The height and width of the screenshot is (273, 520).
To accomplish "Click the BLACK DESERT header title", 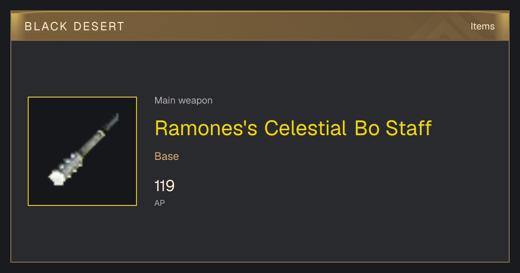I will click(75, 26).
